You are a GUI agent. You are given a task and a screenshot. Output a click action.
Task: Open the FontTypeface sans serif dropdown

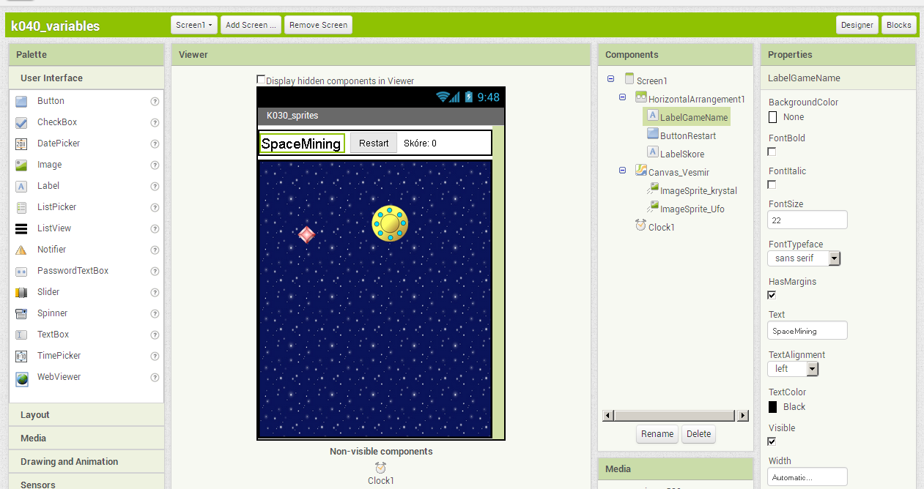point(804,258)
